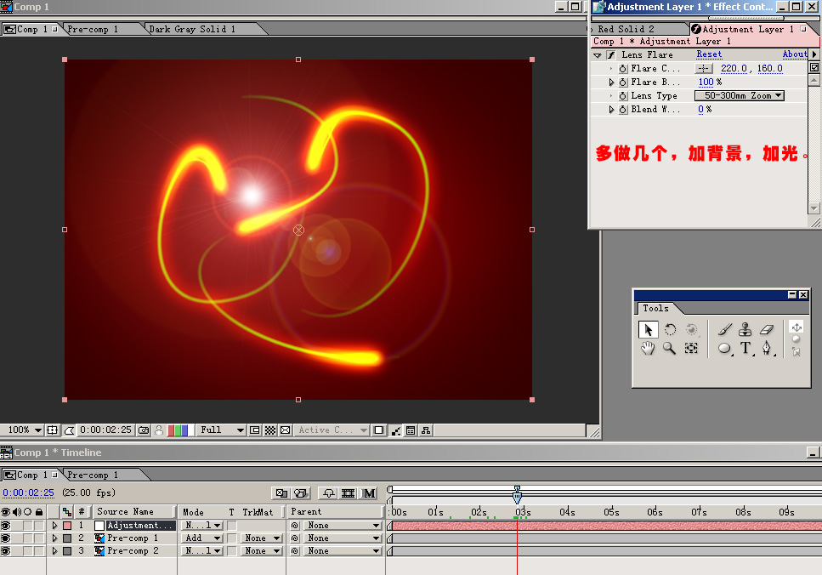The height and width of the screenshot is (575, 822).
Task: Toggle the mask shape view button
Action: coord(69,430)
